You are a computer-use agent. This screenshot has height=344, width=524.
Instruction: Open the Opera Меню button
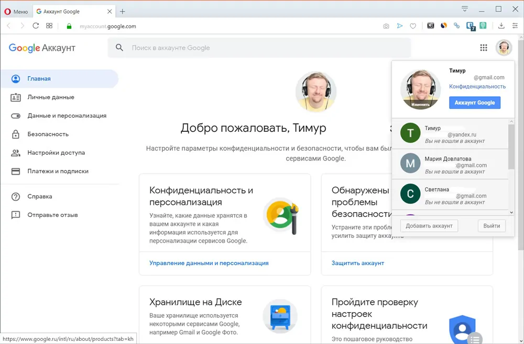tap(16, 12)
